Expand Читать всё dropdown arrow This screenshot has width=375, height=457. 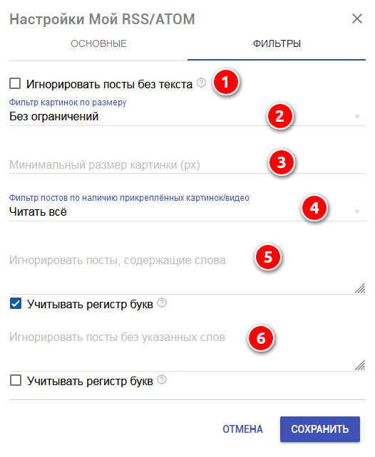click(356, 212)
